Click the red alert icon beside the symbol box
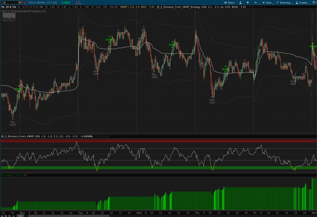The width and height of the screenshot is (317, 217). (24, 3)
